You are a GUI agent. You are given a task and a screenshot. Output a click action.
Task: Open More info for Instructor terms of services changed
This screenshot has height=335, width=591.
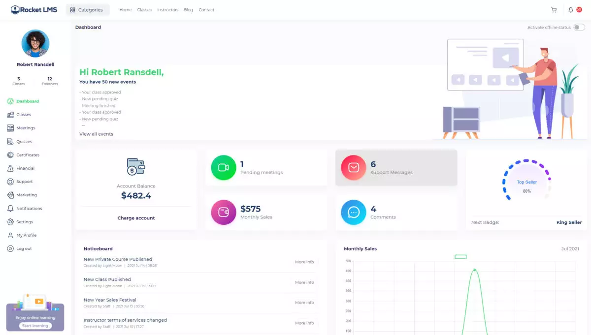[x=304, y=323]
